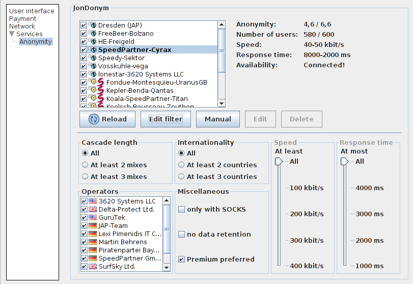Select At least 3 mixes radio button
This screenshot has height=284, width=413.
coord(85,177)
